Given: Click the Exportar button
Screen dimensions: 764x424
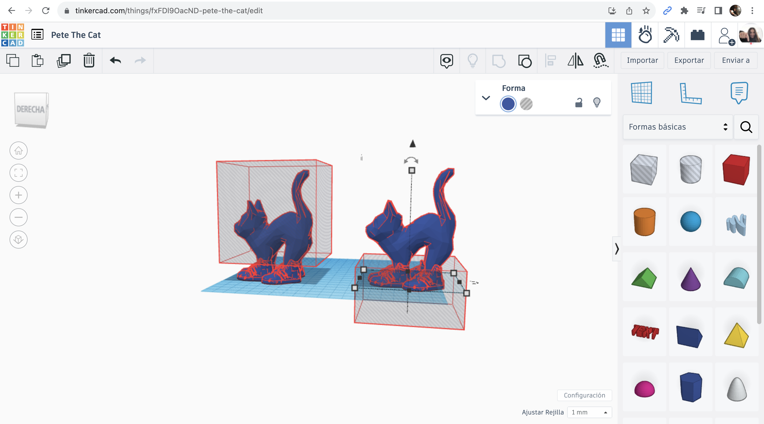Looking at the screenshot, I should [689, 60].
